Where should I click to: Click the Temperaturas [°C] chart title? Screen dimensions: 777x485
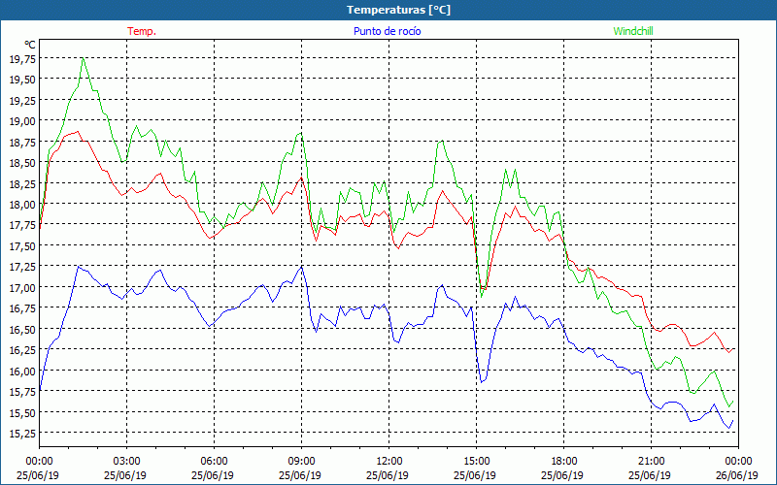[398, 10]
